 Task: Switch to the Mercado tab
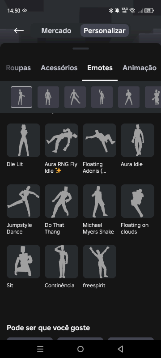[x=56, y=30]
